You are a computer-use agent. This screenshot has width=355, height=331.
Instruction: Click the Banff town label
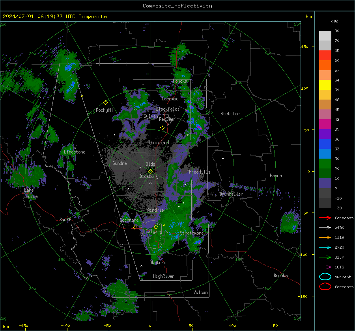click(65, 220)
